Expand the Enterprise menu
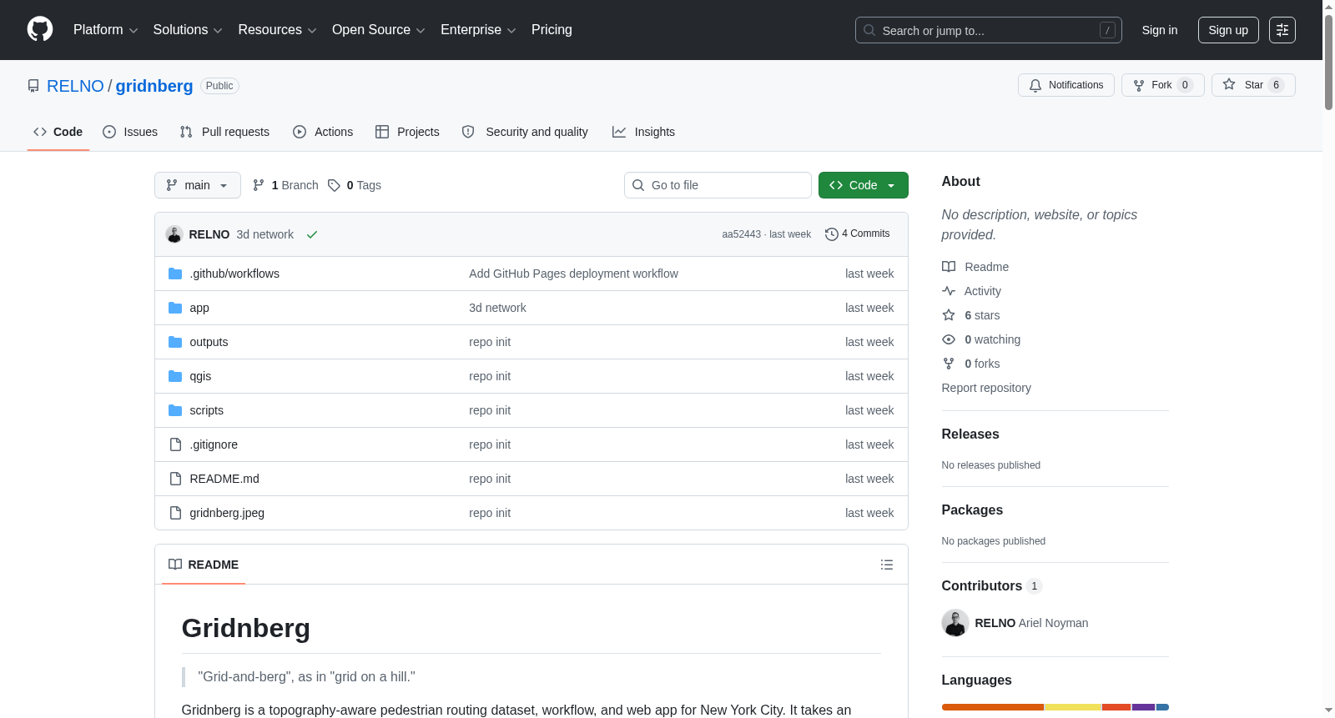 point(478,30)
